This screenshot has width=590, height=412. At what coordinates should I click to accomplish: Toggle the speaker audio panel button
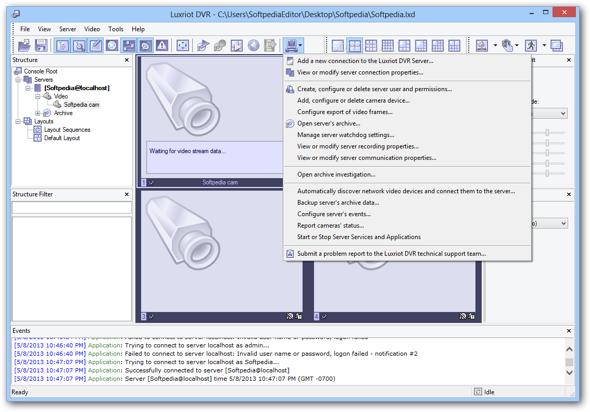pyautogui.click(x=145, y=45)
